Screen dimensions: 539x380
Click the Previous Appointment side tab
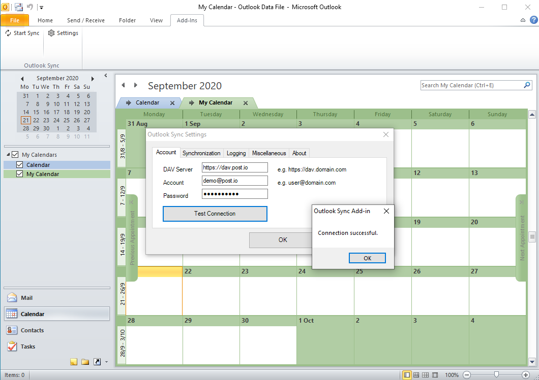132,238
